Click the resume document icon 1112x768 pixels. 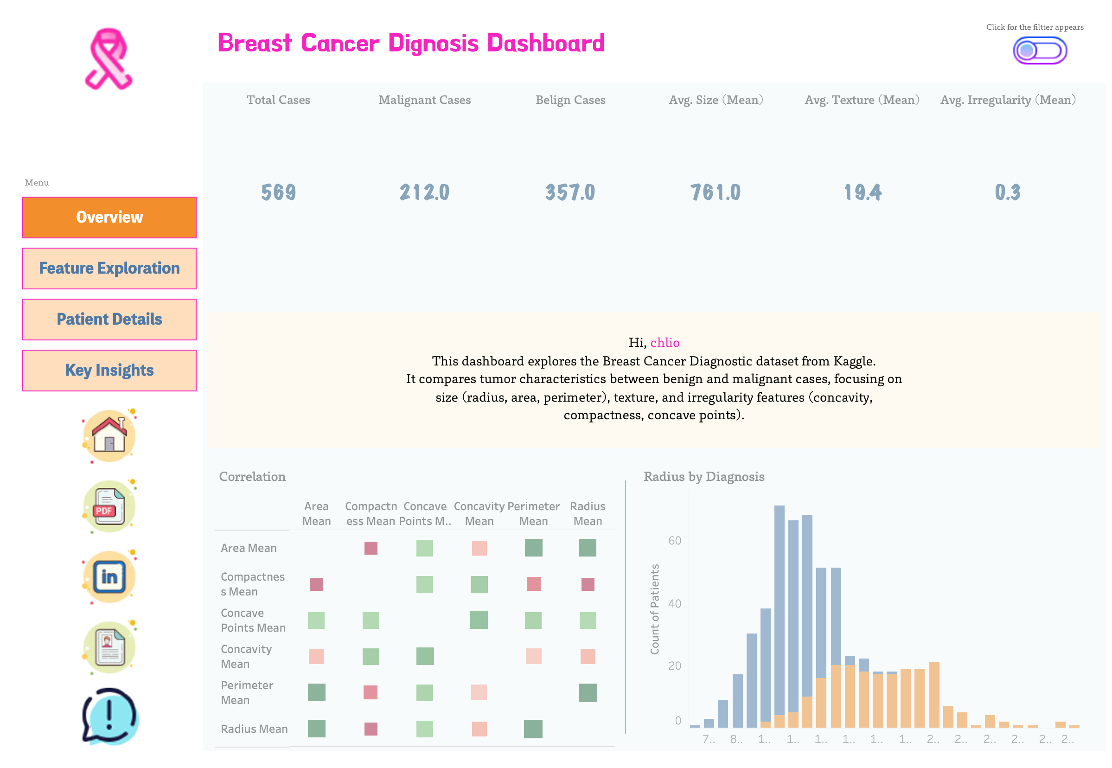point(110,647)
